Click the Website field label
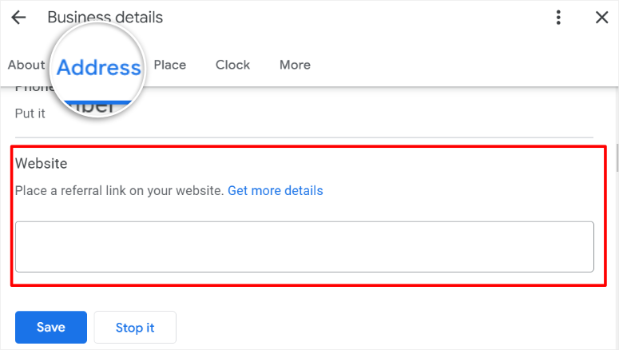The image size is (619, 350). click(42, 164)
